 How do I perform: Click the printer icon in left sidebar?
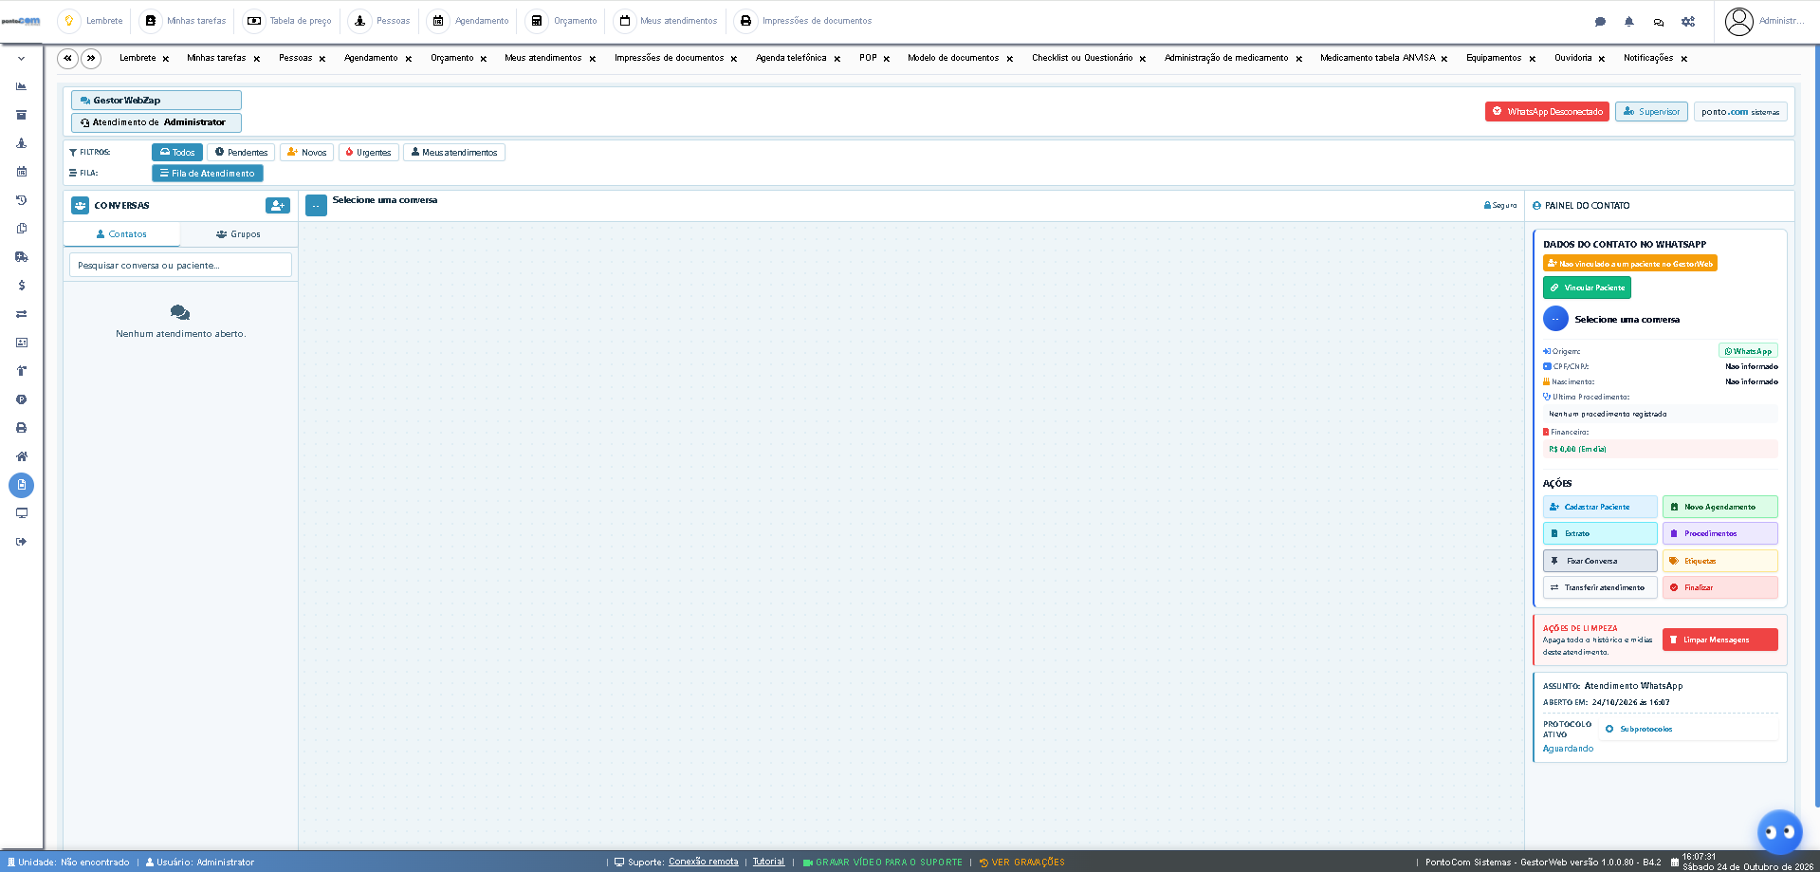coord(21,428)
